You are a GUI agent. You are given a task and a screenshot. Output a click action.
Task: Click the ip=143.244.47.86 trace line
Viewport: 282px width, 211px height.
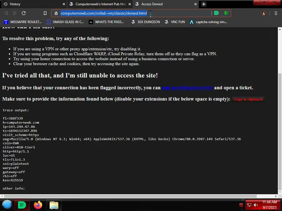[19, 127]
